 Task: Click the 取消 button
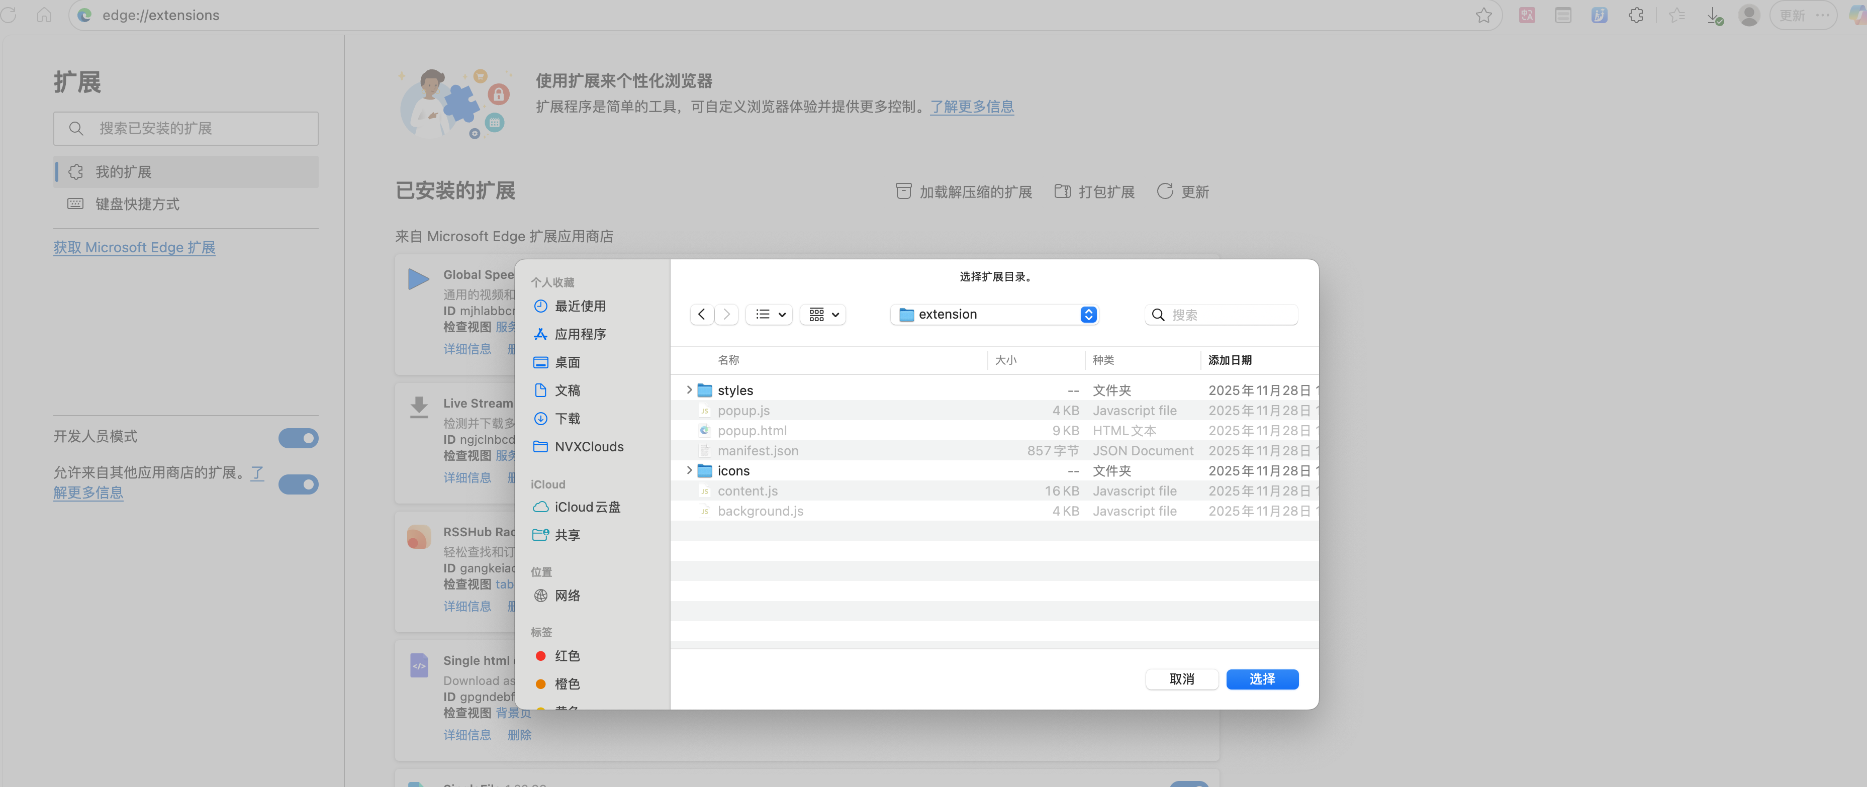pos(1181,679)
